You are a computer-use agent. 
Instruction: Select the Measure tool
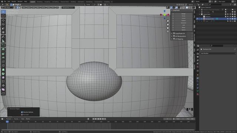click(3, 41)
